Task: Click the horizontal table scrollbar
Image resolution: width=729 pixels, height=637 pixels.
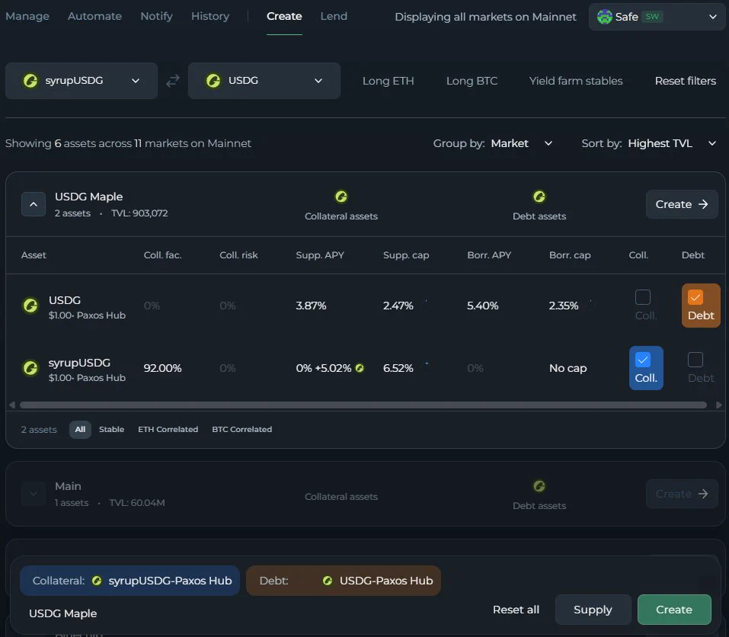Action: [363, 405]
